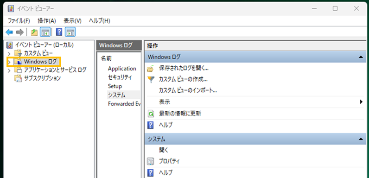Expand the アプリケーションとサービス ログ node
The width and height of the screenshot is (369, 178).
(9, 70)
